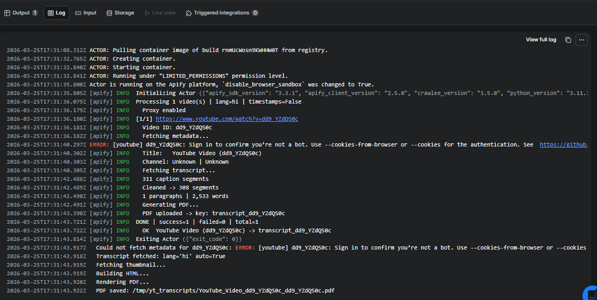Click the Triggered integrations puzzle icon
Screen dimensions: 597x300
[188, 13]
